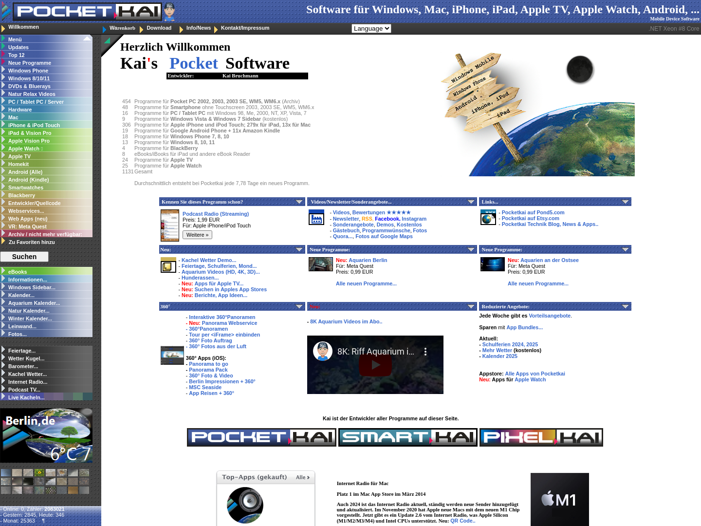Click the globe links icon
701x526 pixels.
pos(488,218)
